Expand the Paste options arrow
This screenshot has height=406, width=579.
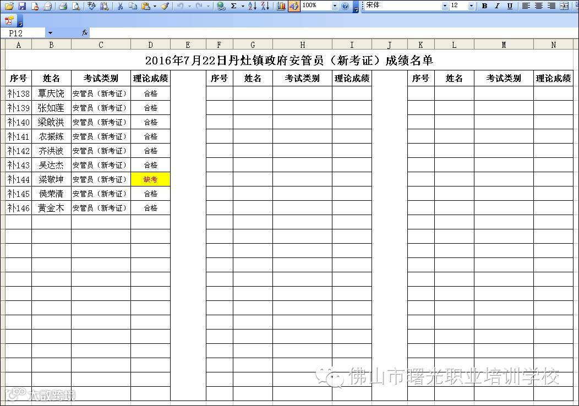pos(155,6)
